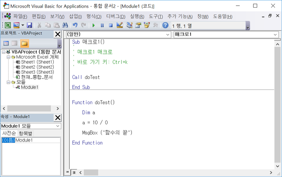Collapse the 모듈 folder in the tree

coord(8,82)
